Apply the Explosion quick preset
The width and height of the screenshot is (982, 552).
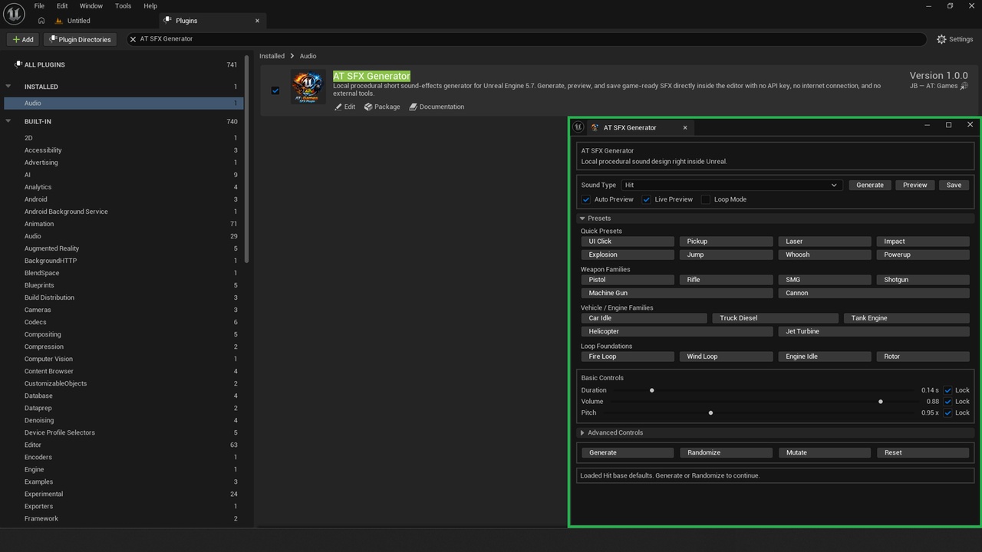(628, 255)
